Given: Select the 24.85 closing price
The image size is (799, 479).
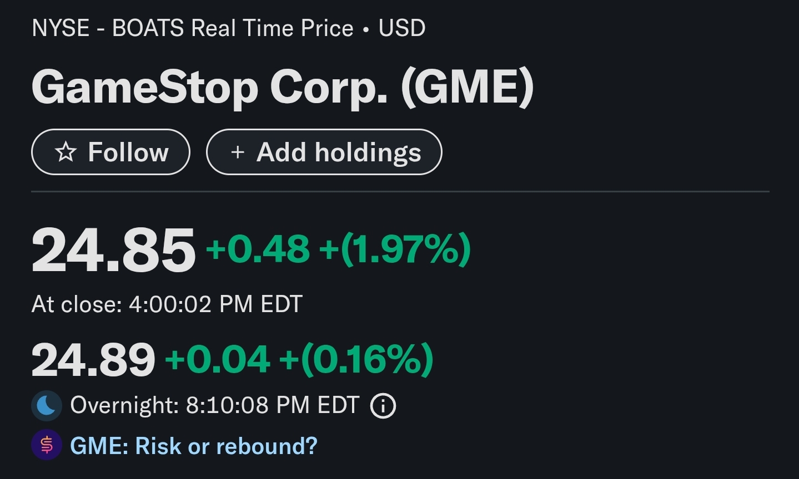Looking at the screenshot, I should [x=113, y=251].
